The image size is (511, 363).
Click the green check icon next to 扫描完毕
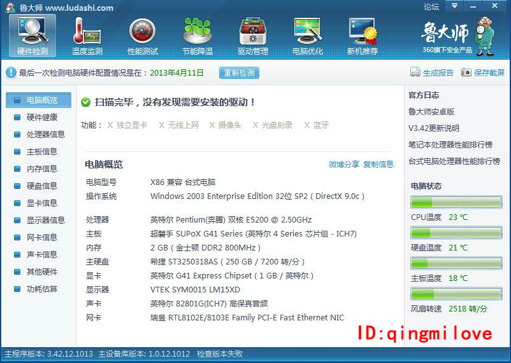point(86,102)
